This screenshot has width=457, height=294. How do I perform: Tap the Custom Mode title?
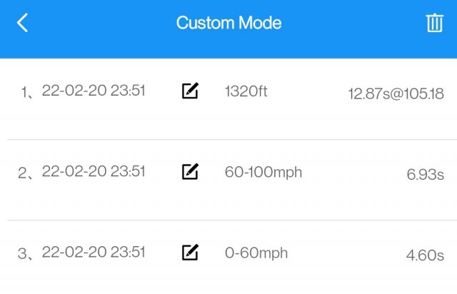point(228,23)
